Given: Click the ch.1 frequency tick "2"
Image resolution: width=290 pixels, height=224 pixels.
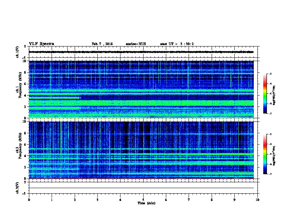Looking at the screenshot, I should click(25, 107).
